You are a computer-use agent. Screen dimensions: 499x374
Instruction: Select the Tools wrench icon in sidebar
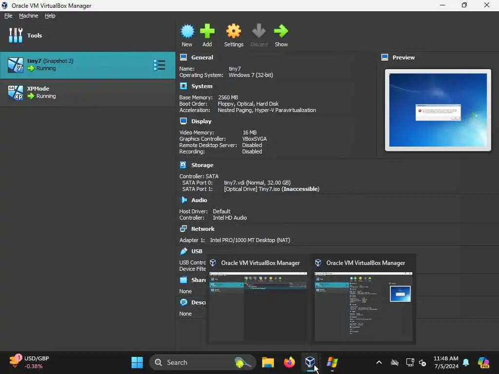[x=15, y=35]
